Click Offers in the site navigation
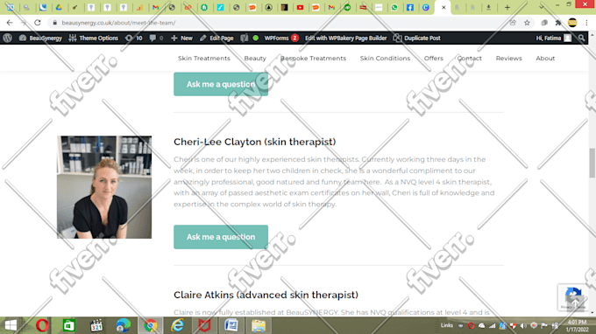This screenshot has height=334, width=596. tap(434, 58)
